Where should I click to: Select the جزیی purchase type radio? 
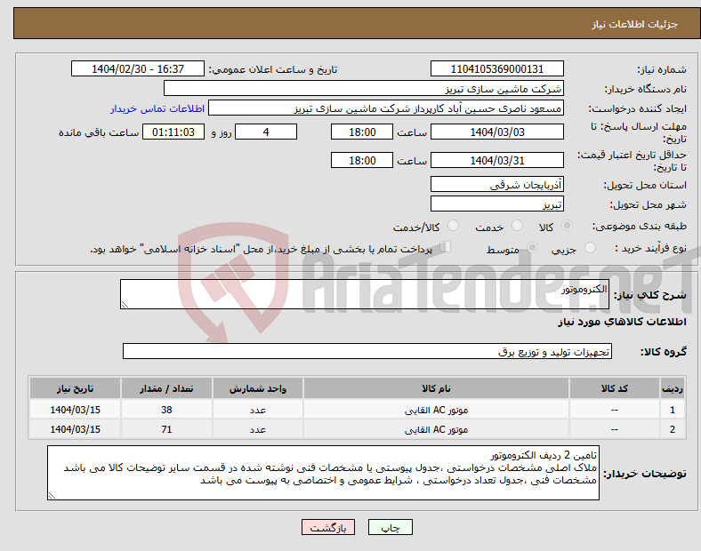[590, 248]
